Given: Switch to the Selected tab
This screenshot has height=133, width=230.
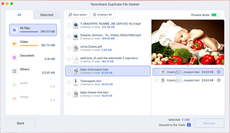Looking at the screenshot, I should [47, 15].
